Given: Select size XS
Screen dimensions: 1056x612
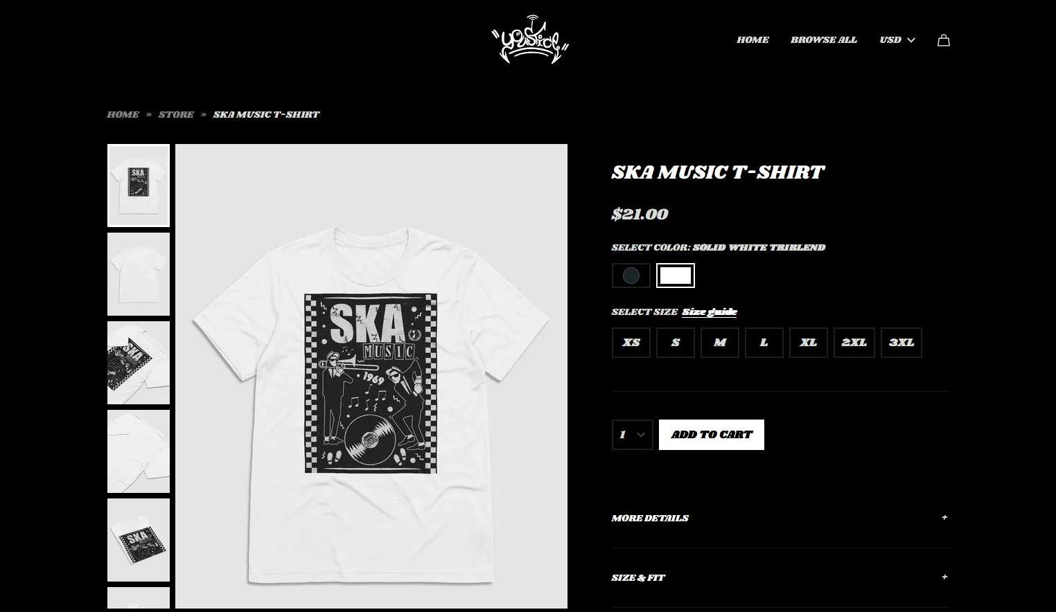Looking at the screenshot, I should [x=631, y=343].
